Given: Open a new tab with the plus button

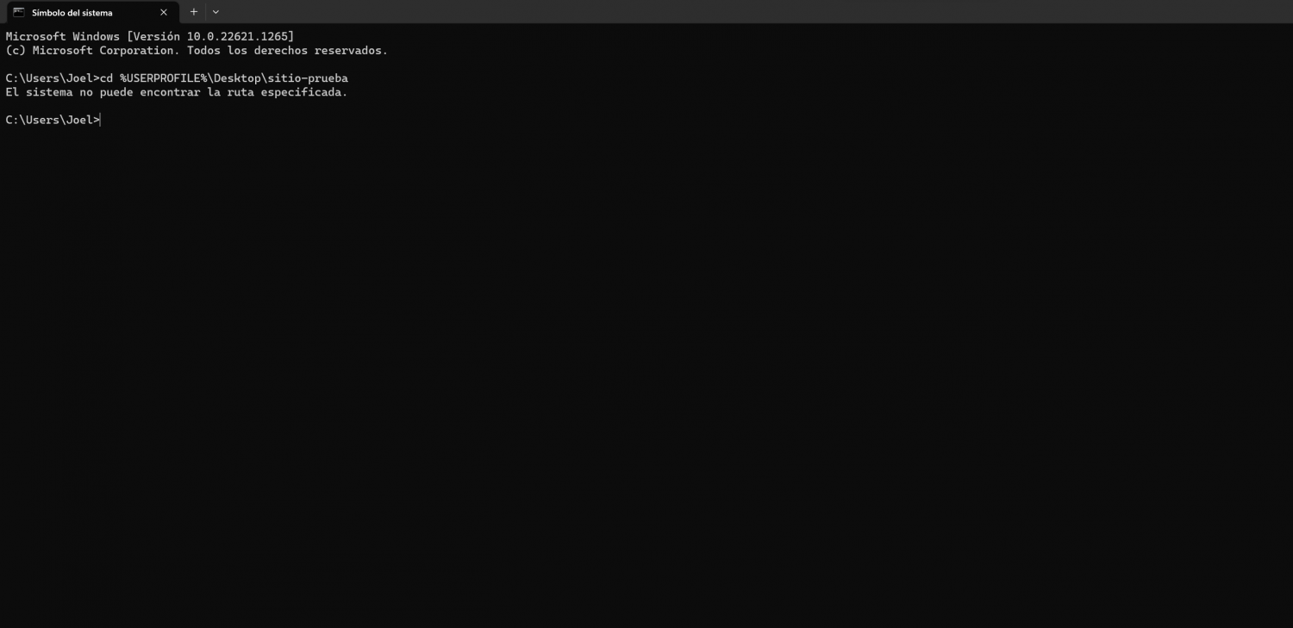Looking at the screenshot, I should pyautogui.click(x=194, y=12).
